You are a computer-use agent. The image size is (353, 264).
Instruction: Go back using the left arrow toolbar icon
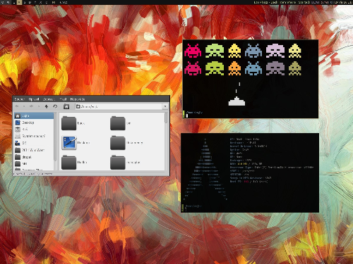tap(17, 106)
